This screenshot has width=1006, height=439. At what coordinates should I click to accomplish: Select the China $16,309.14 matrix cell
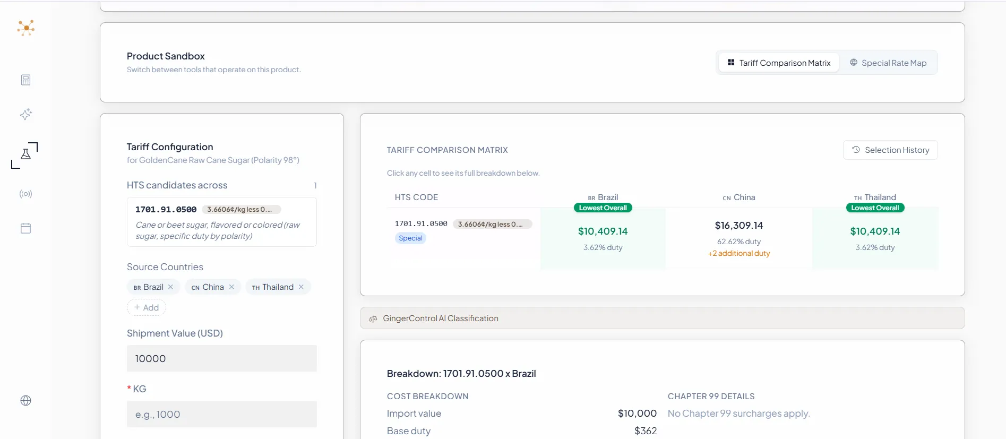(x=738, y=238)
